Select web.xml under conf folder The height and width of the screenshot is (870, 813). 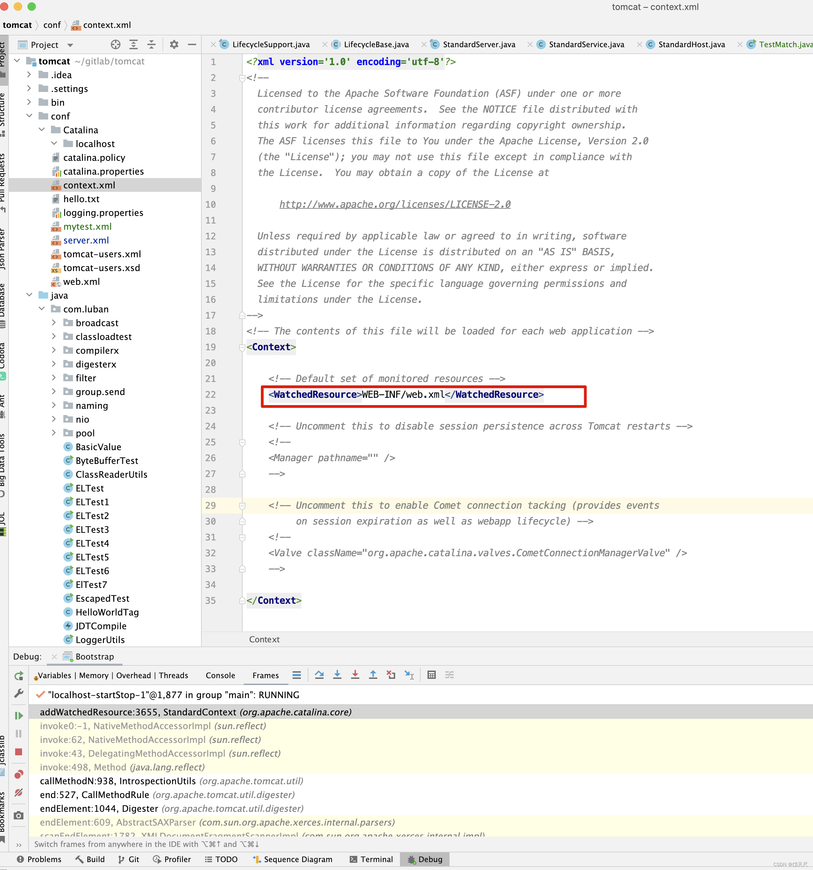pyautogui.click(x=81, y=281)
